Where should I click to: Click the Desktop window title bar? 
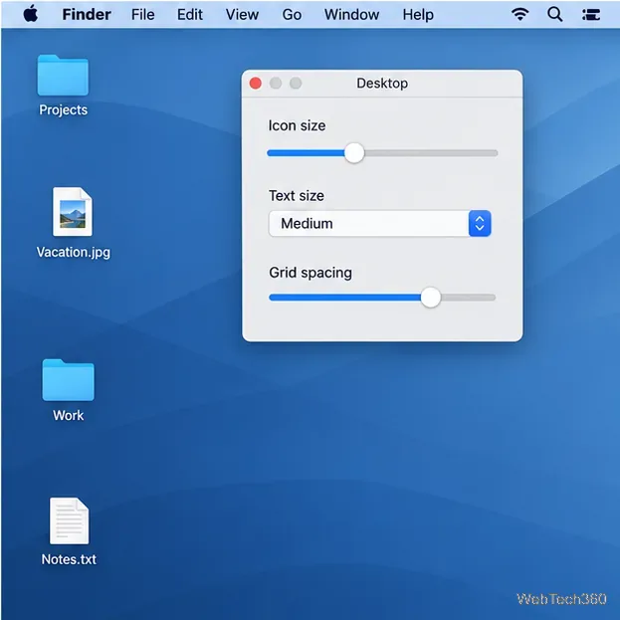click(382, 84)
